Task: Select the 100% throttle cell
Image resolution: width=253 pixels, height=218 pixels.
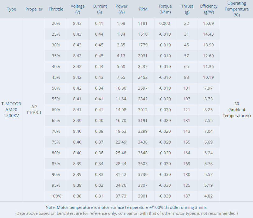Action: [x=56, y=196]
